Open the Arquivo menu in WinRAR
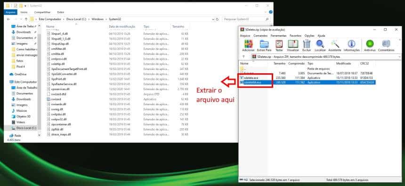Screen dimensions: 405x186 click(x=245, y=36)
